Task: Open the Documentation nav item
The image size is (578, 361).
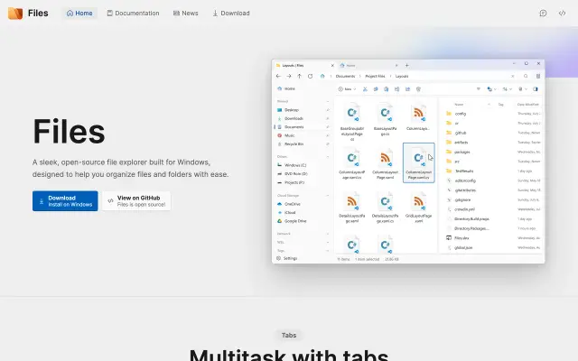Action: click(x=133, y=14)
